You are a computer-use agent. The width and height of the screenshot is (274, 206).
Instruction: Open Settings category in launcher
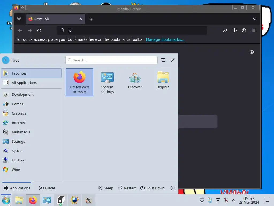click(31, 141)
